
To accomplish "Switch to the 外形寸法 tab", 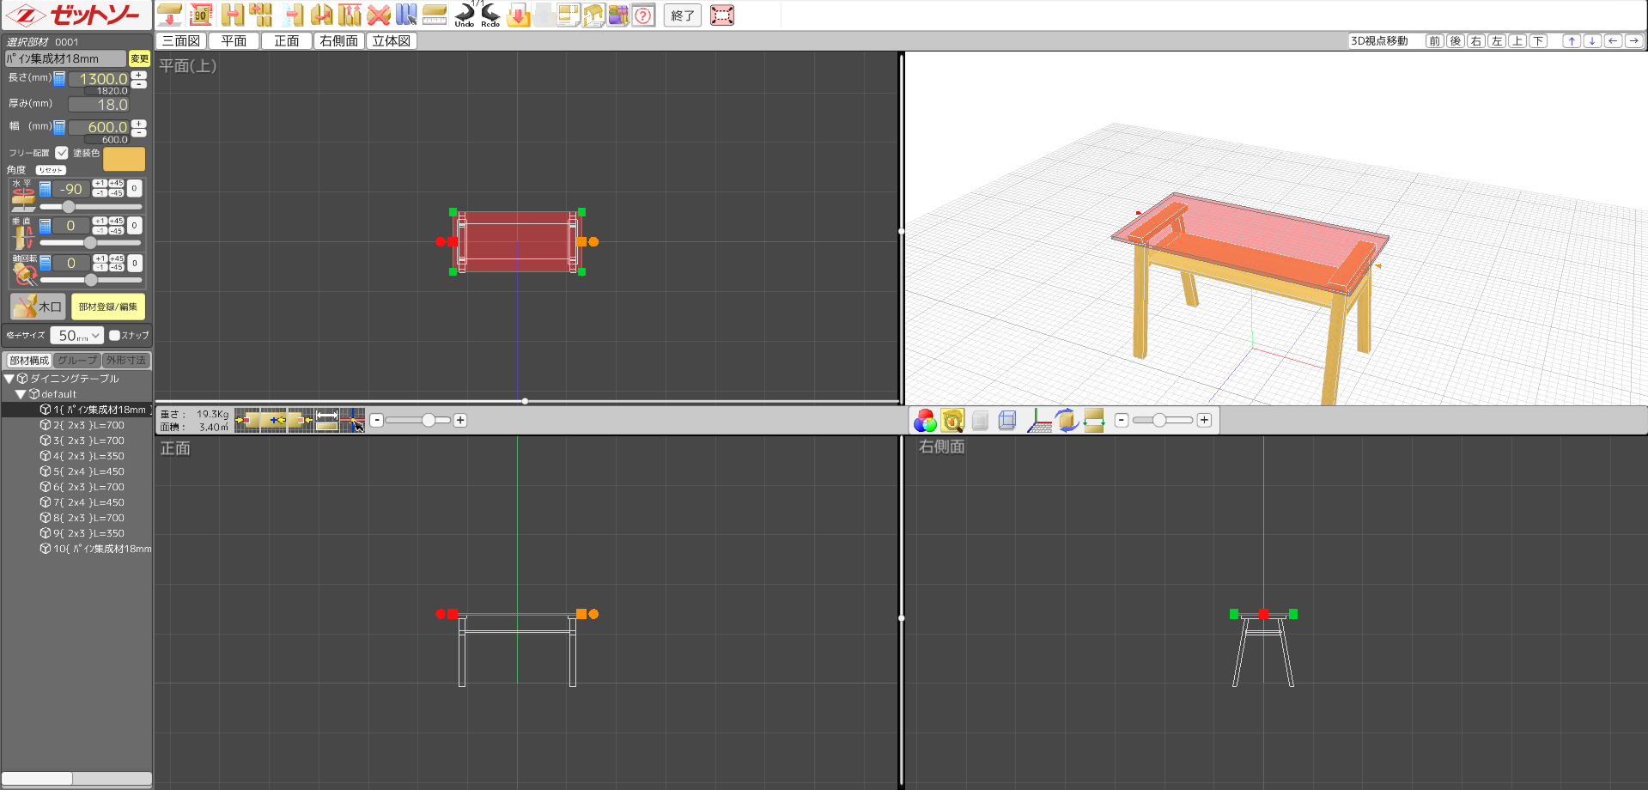I will coord(126,361).
